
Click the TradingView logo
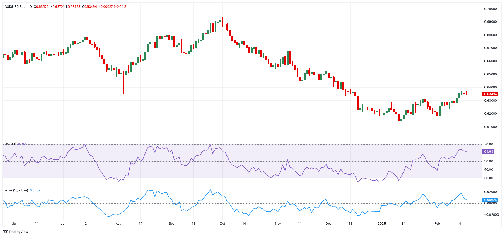pyautogui.click(x=16, y=232)
